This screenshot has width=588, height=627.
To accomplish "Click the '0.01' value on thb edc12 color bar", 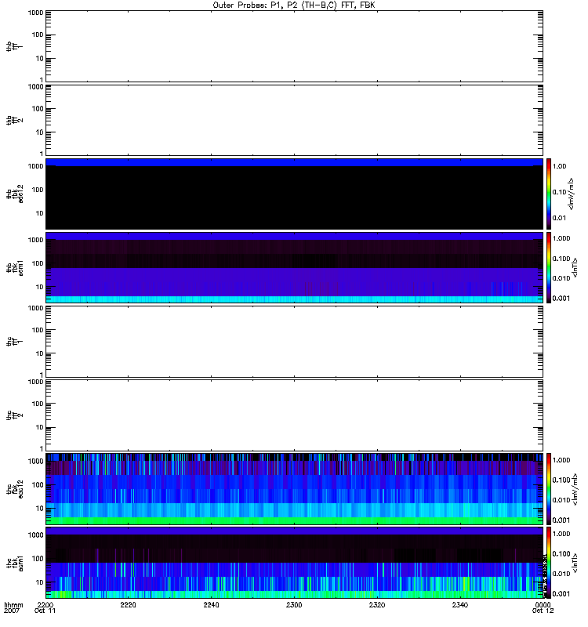I will pyautogui.click(x=559, y=218).
